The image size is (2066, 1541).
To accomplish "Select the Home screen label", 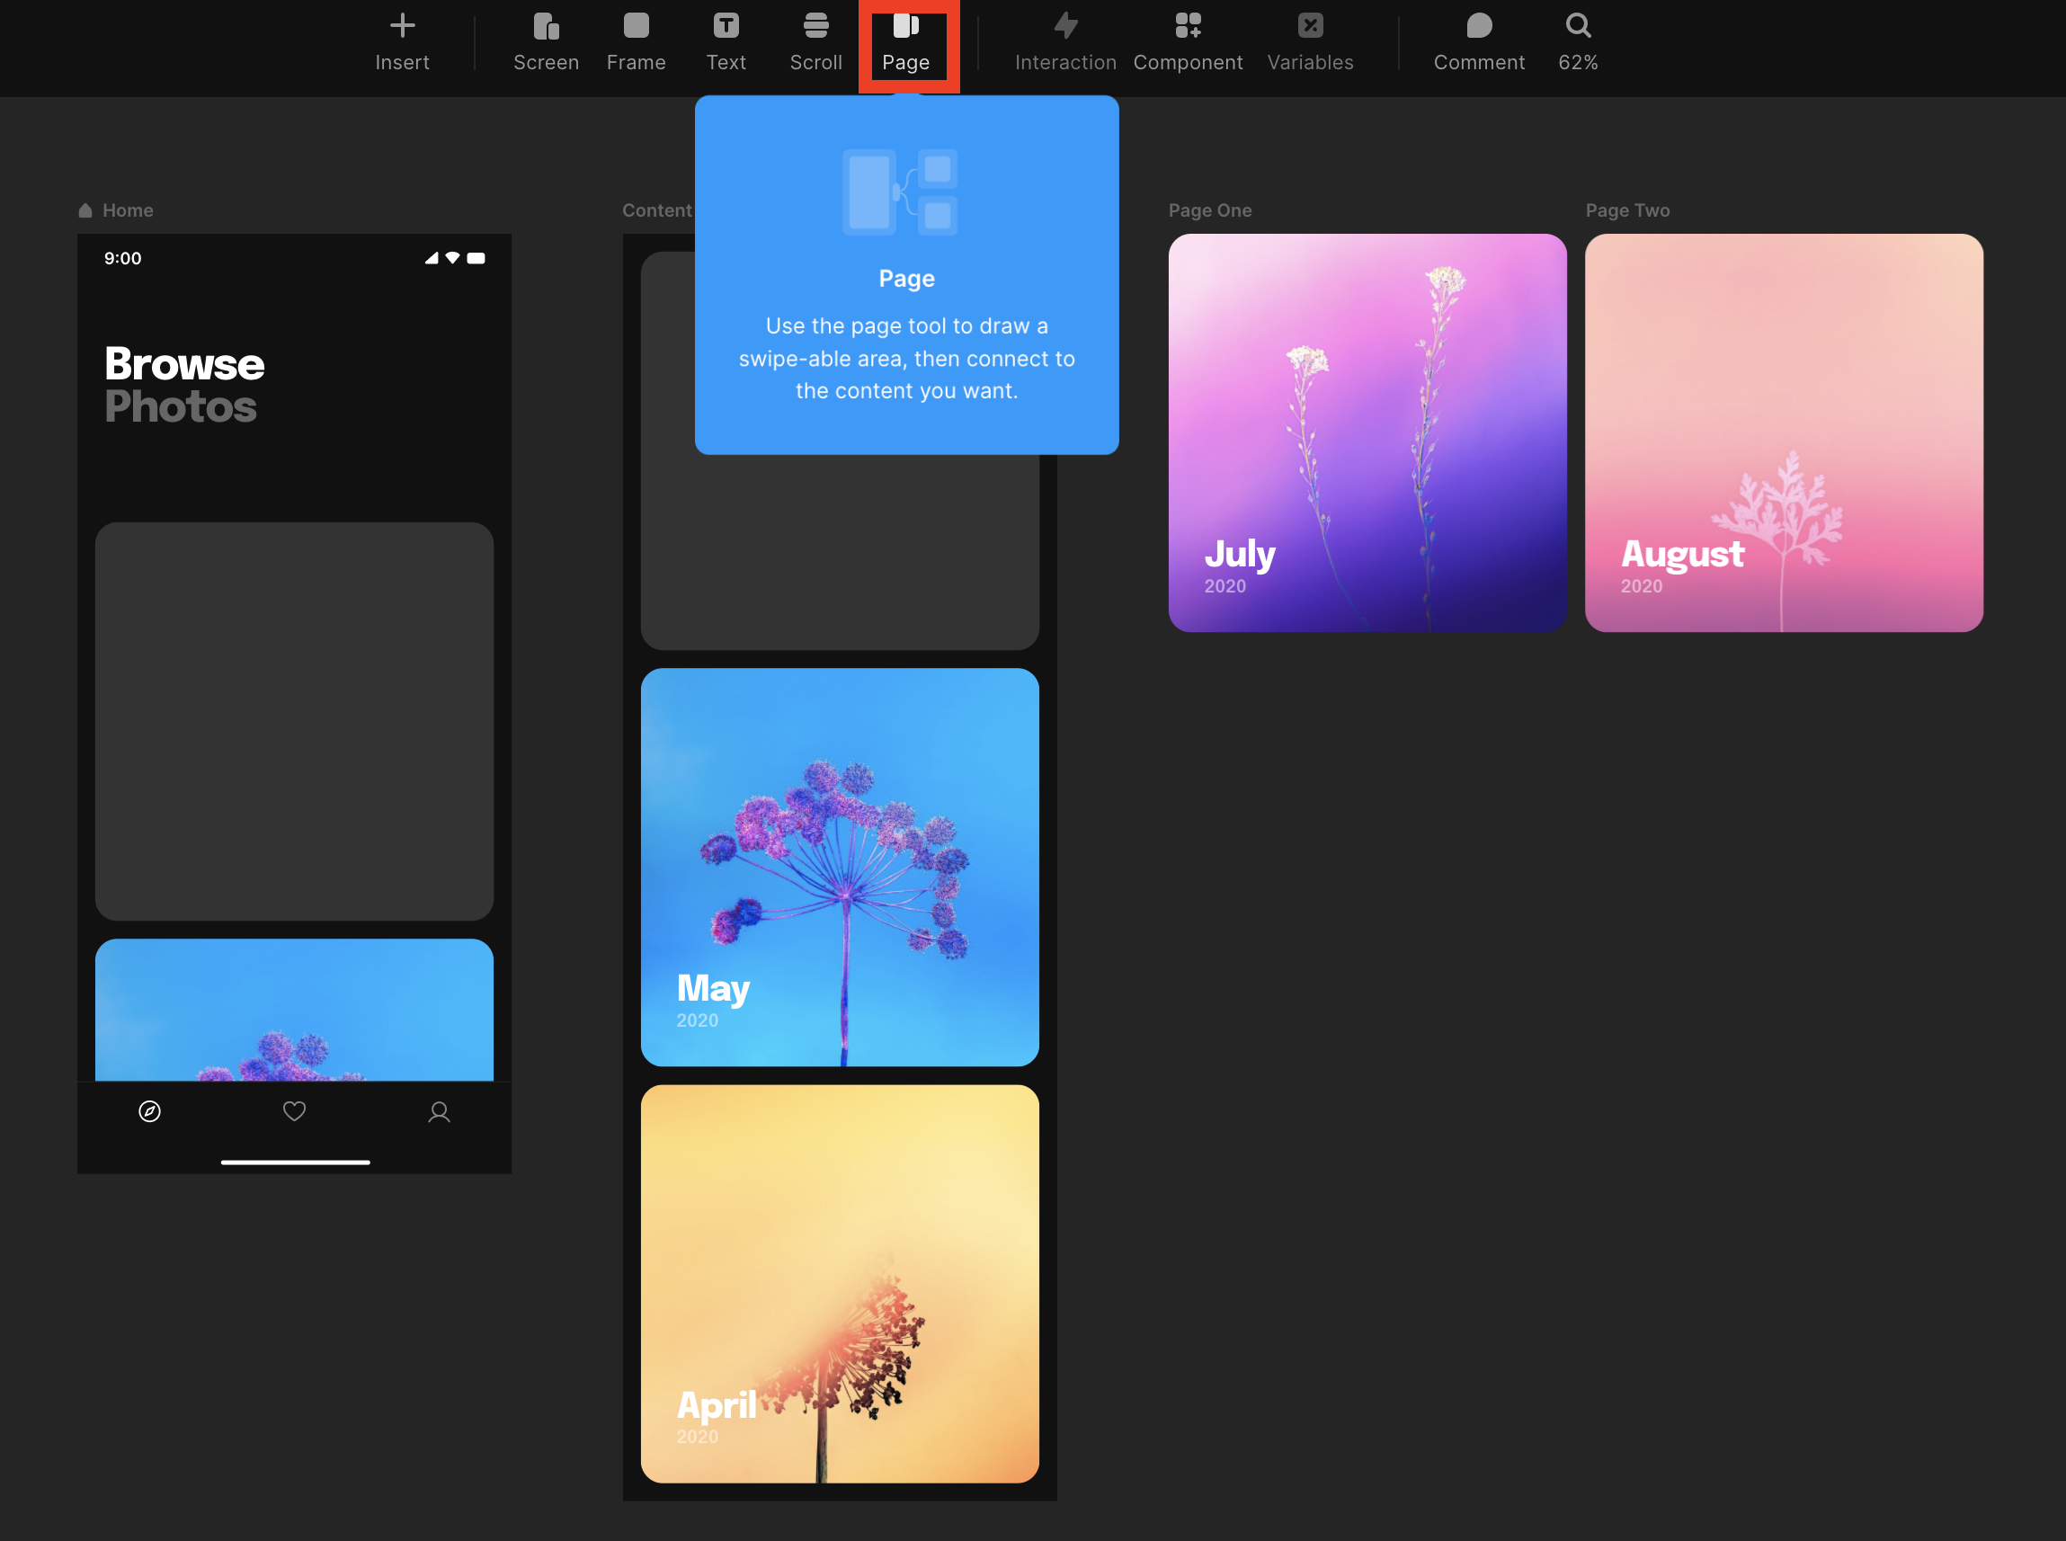I will (127, 209).
